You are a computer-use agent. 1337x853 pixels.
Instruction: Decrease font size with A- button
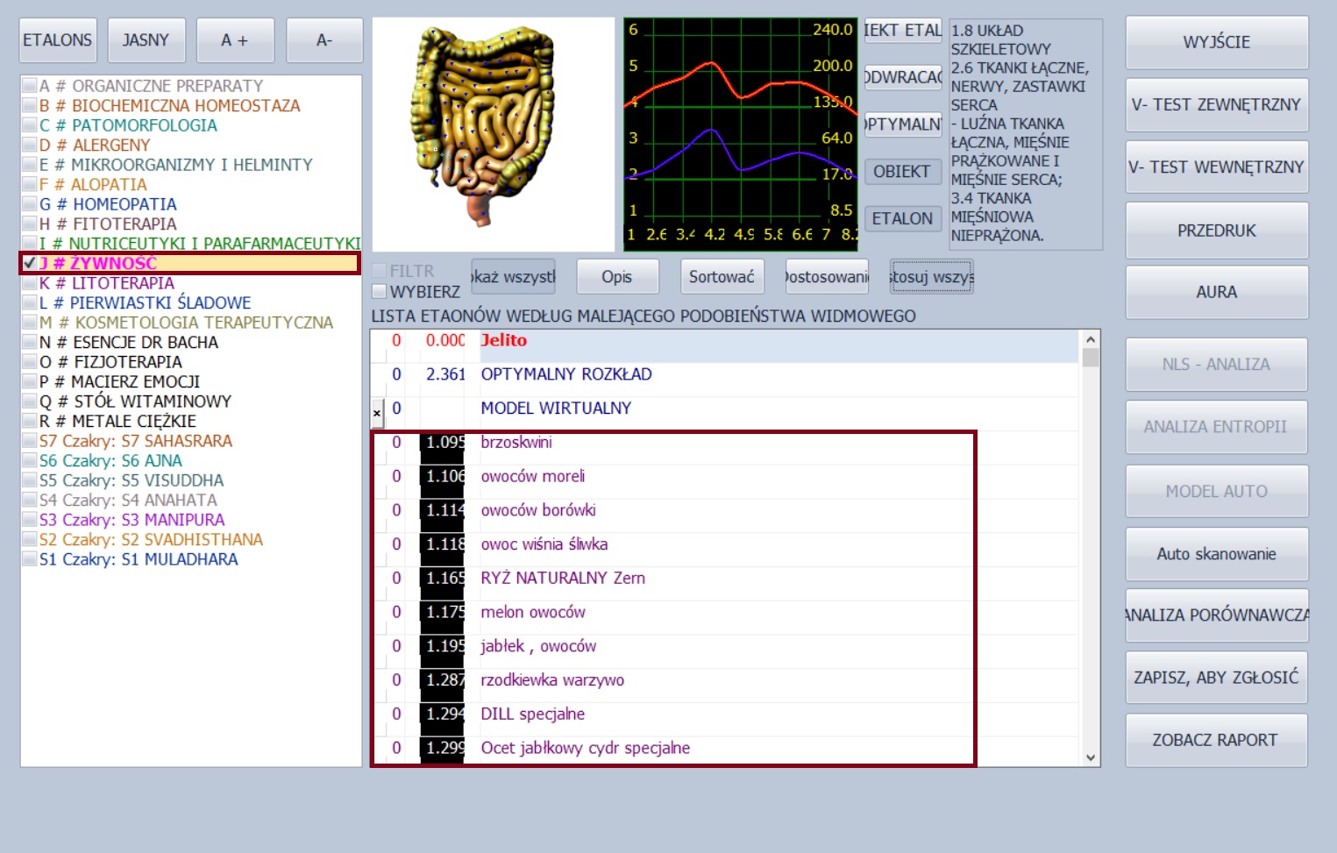coord(324,40)
